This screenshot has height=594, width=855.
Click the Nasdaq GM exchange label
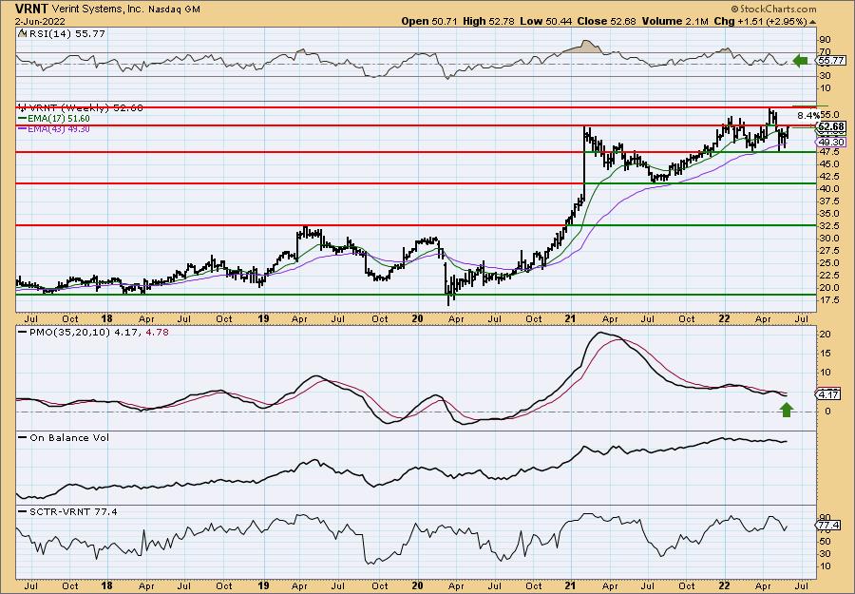[x=177, y=10]
